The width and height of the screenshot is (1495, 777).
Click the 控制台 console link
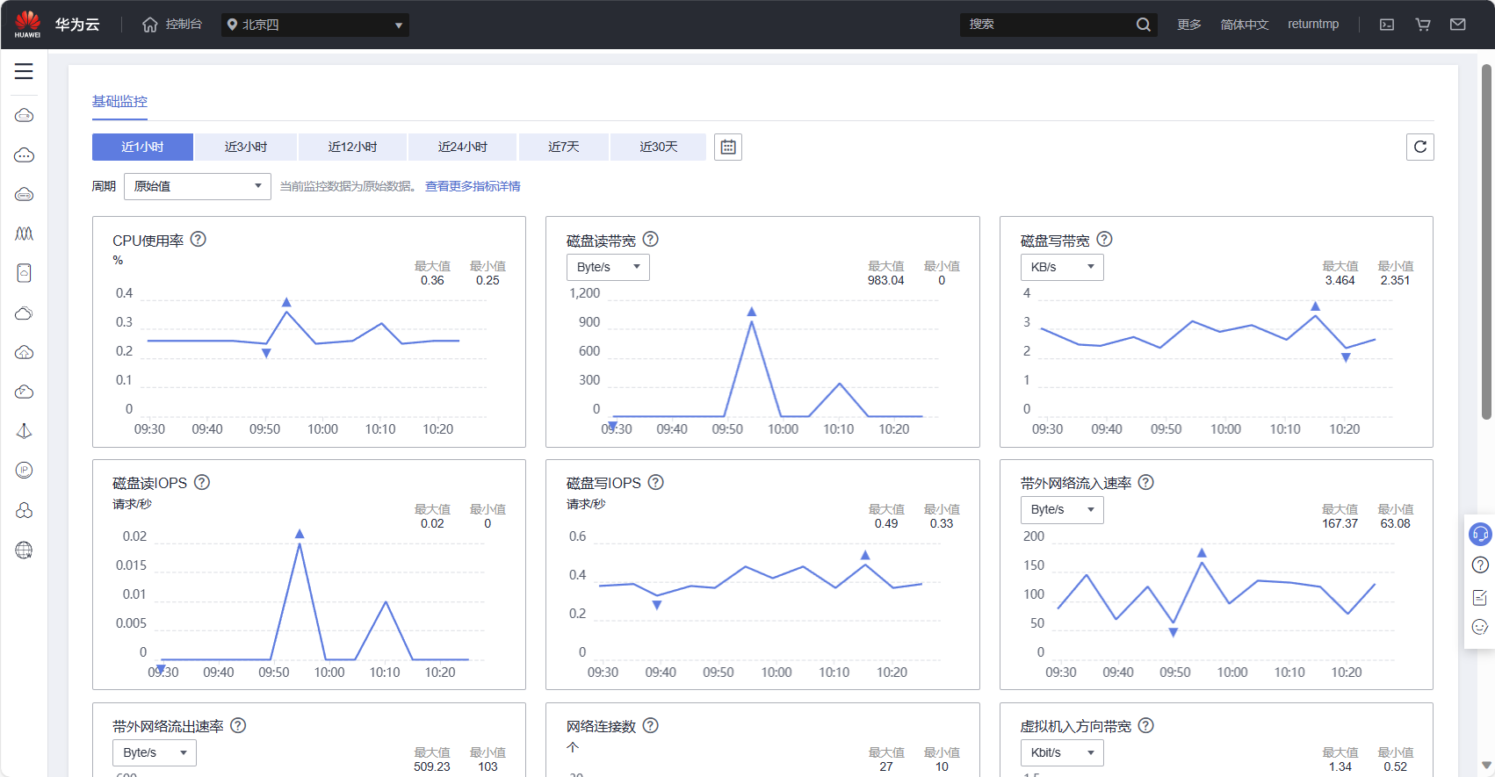click(184, 25)
